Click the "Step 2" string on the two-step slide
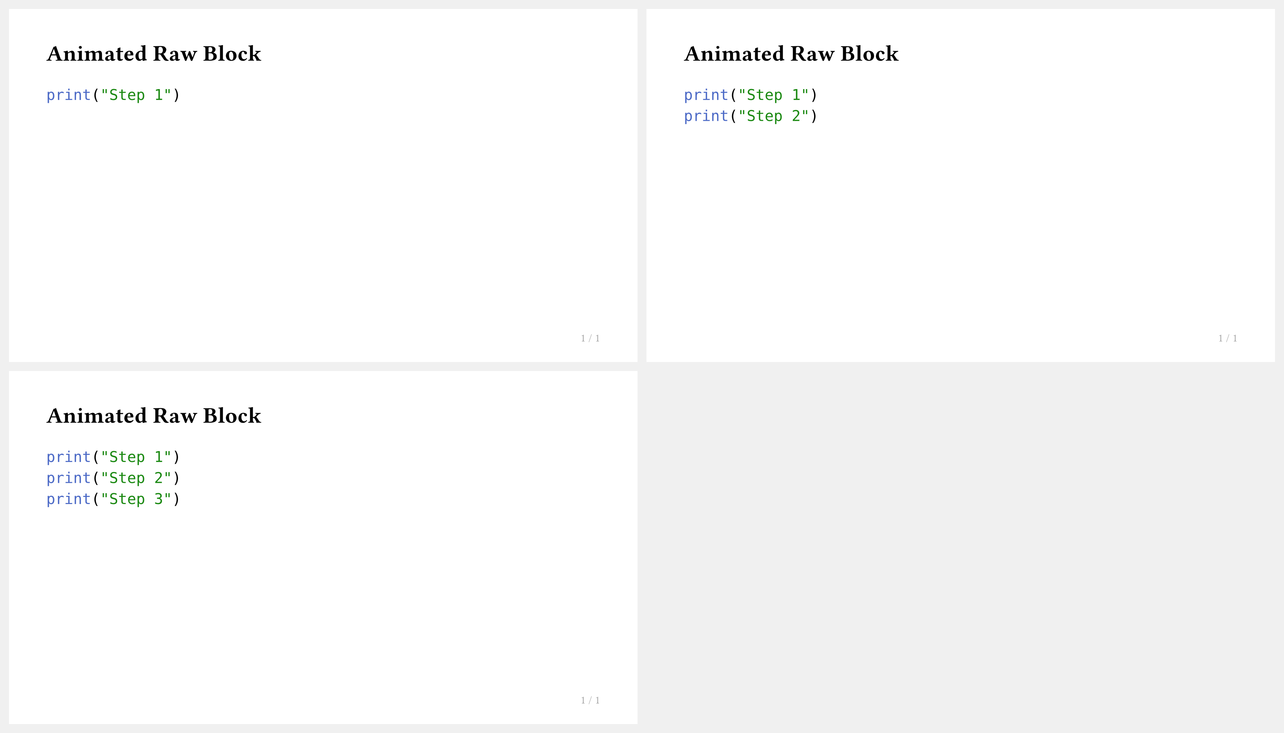The image size is (1284, 733). coord(773,116)
